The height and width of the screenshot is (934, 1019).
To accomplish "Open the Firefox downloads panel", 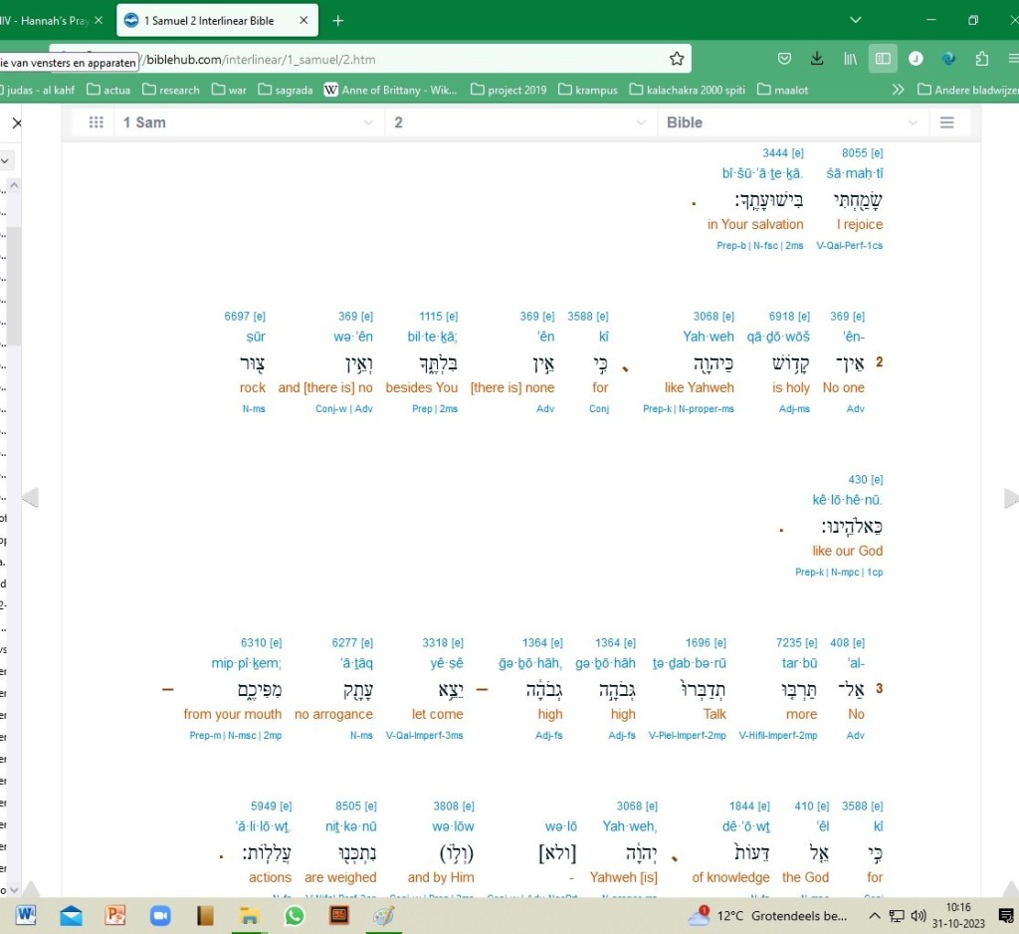I will pyautogui.click(x=817, y=59).
